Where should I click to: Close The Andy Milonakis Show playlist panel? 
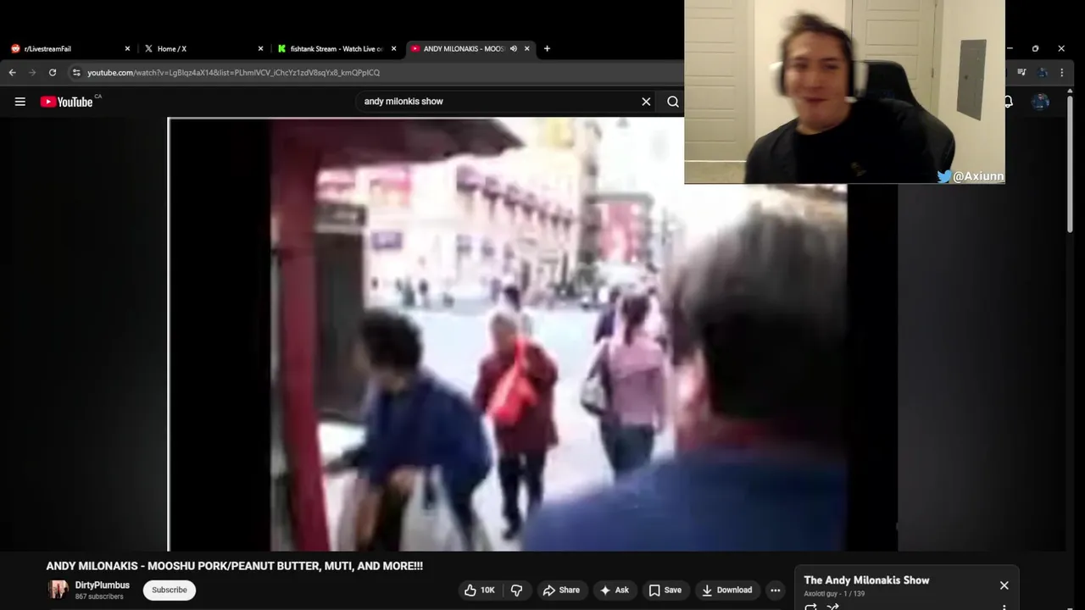click(x=1004, y=585)
